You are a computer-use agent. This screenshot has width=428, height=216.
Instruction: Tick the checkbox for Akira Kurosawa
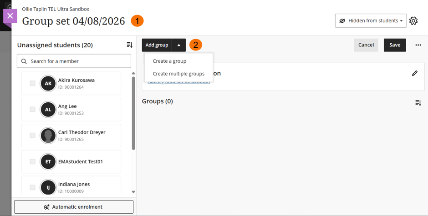click(32, 84)
